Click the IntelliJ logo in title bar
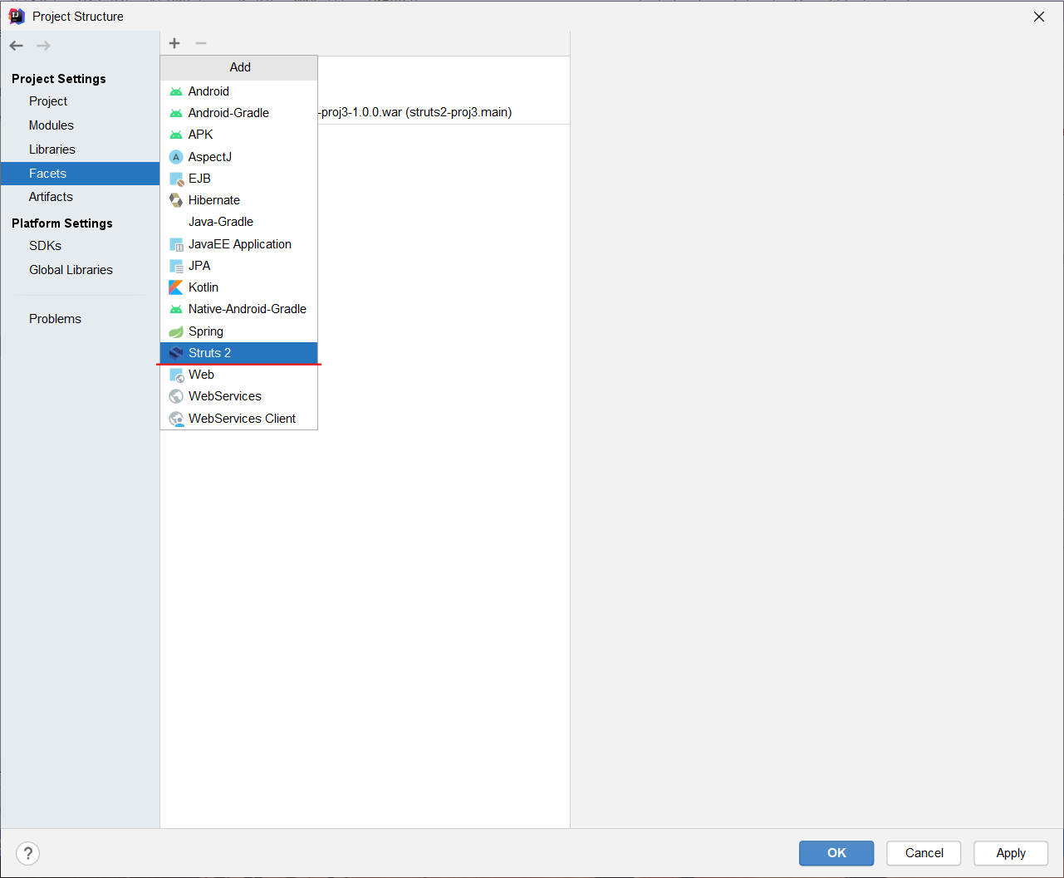This screenshot has width=1064, height=878. tap(16, 16)
